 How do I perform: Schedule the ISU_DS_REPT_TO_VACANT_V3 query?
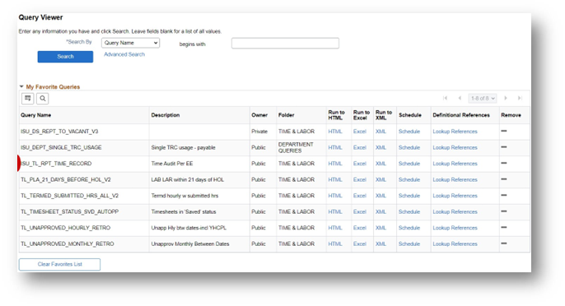[x=409, y=132]
